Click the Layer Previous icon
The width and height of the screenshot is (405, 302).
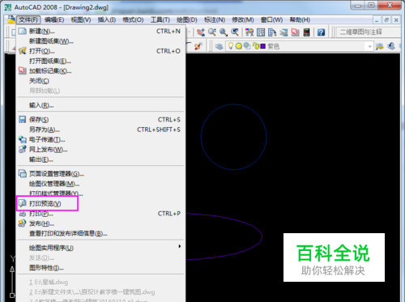391,46
